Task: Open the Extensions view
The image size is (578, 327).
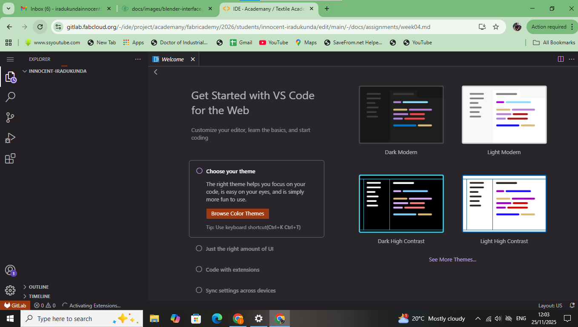Action: tap(10, 159)
